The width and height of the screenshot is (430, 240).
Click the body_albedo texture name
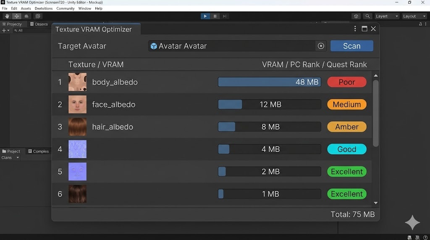click(x=115, y=82)
